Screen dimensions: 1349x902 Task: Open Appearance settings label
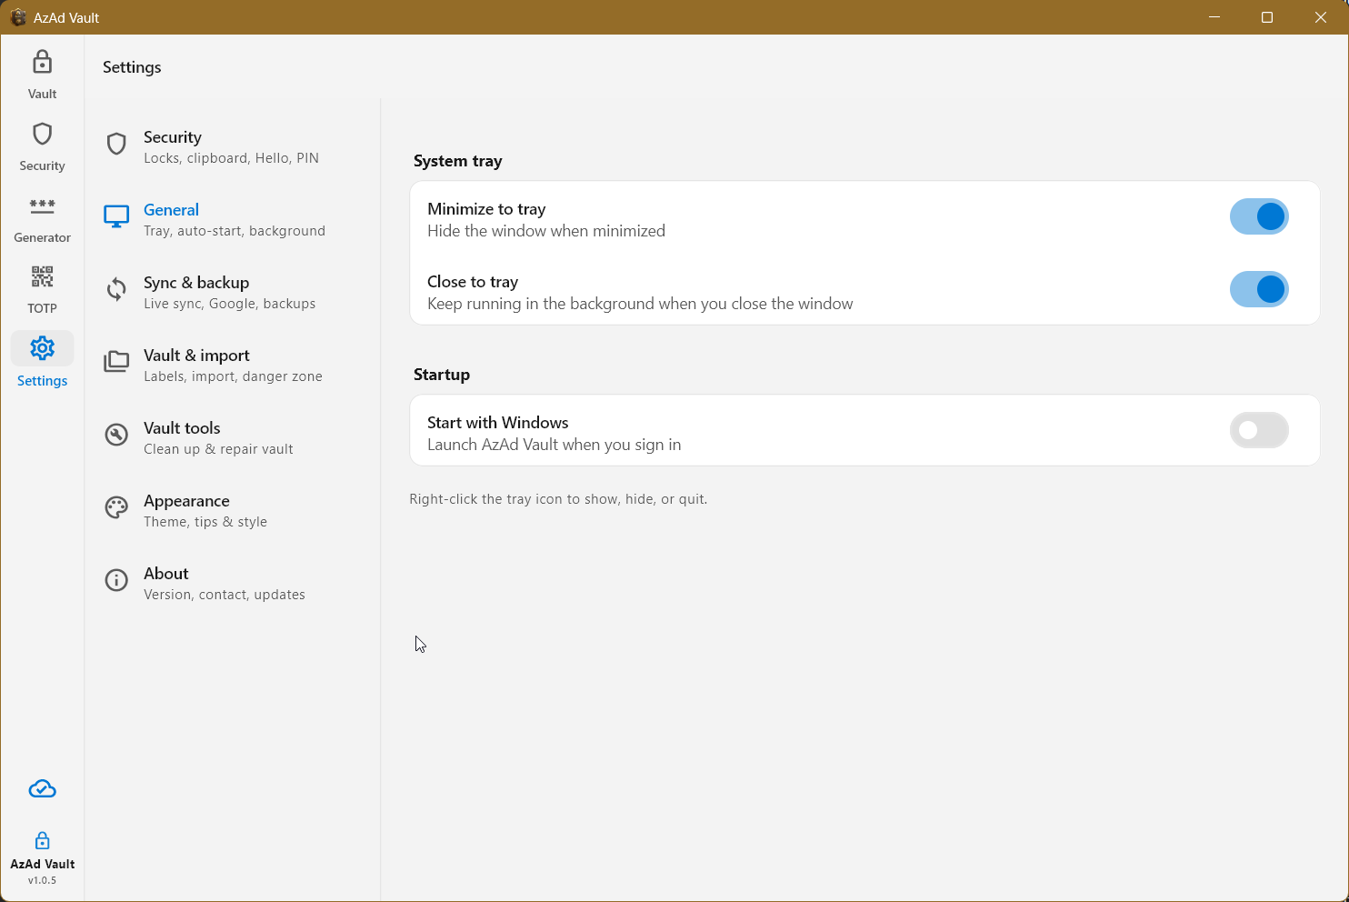click(x=186, y=501)
